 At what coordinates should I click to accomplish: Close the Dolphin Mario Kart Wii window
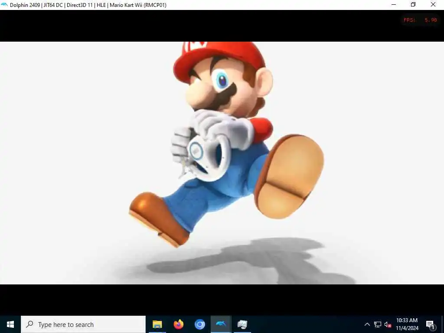click(x=433, y=5)
